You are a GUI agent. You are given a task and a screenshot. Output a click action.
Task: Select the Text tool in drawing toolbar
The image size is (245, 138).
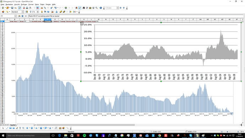pyautogui.click(x=20, y=128)
